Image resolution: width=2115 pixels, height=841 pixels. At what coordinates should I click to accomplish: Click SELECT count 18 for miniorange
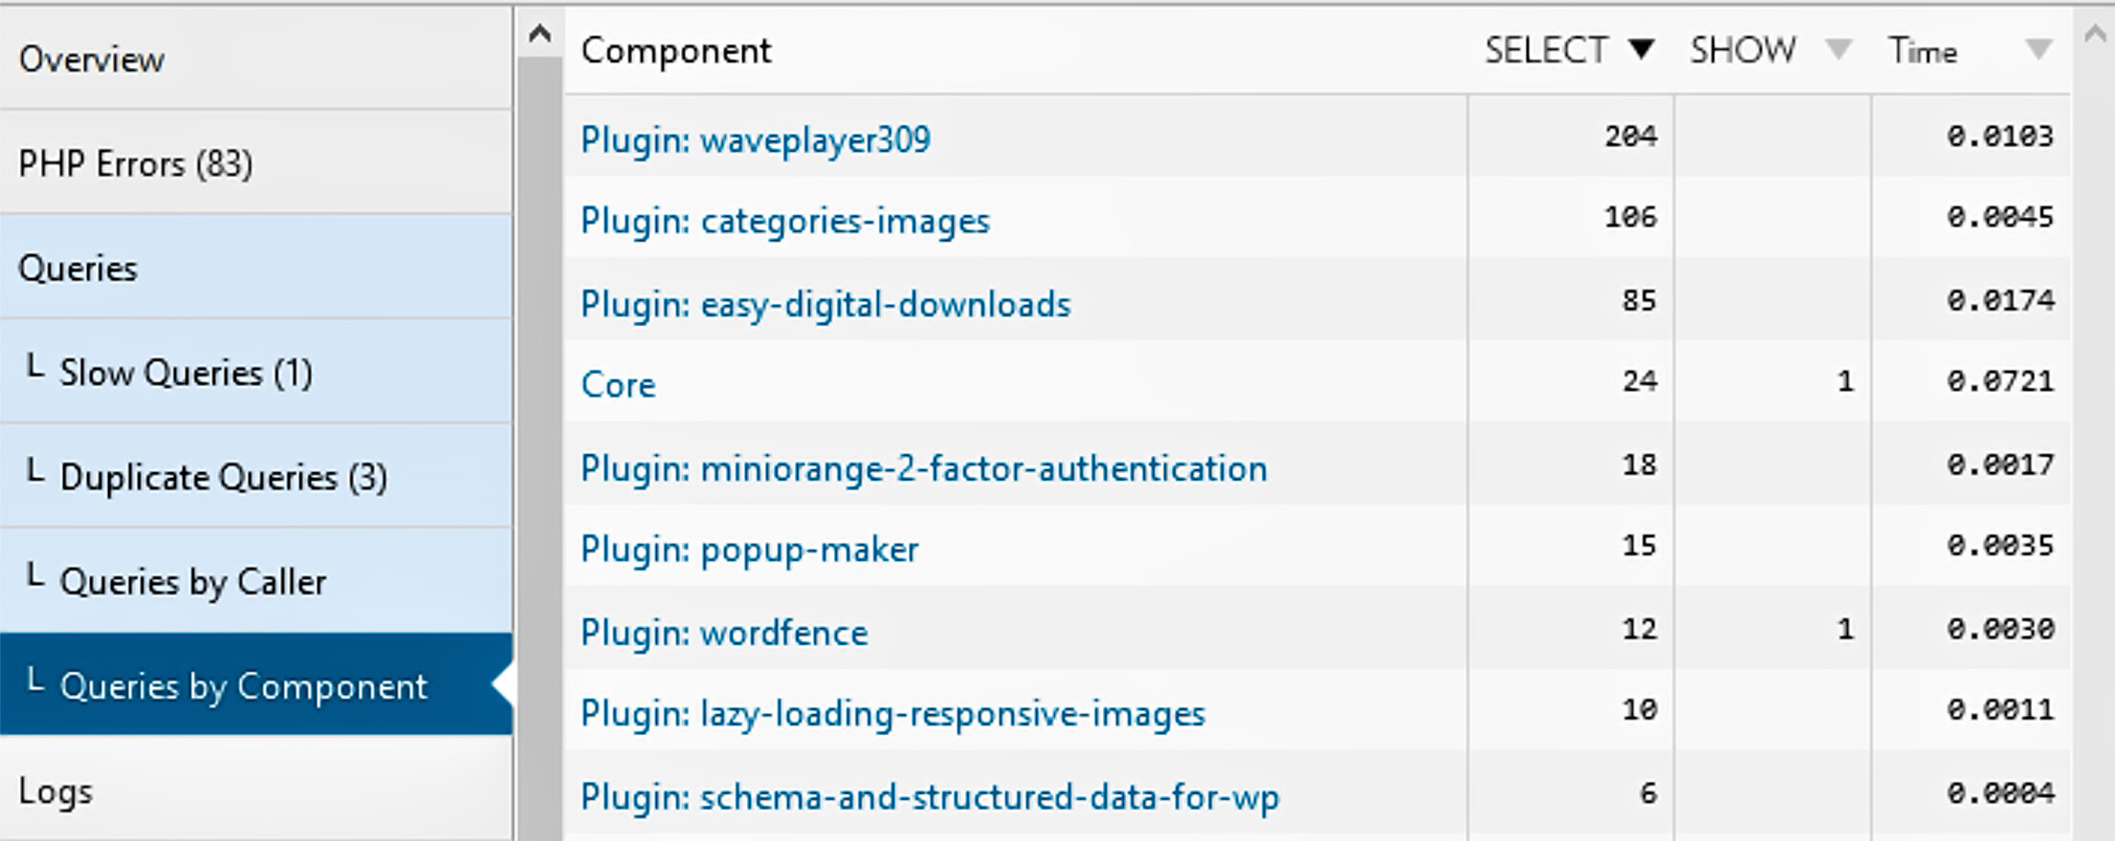coord(1640,464)
